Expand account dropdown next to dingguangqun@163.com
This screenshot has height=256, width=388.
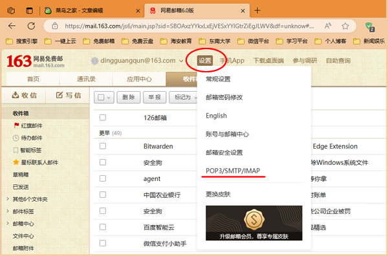tap(181, 61)
